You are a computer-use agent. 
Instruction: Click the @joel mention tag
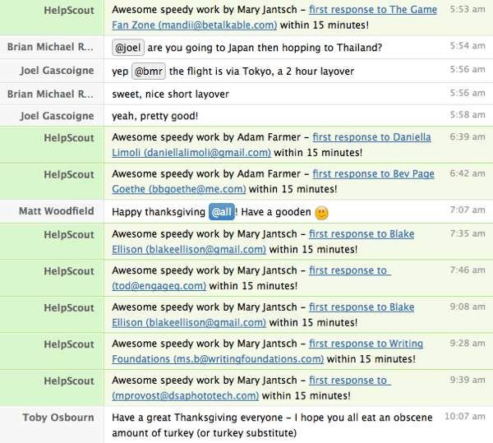[128, 48]
